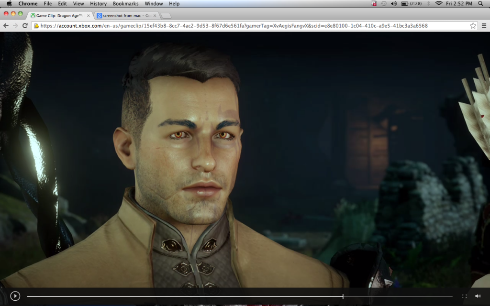Reload the Xbox game clip page
The height and width of the screenshot is (306, 490).
(x=25, y=27)
